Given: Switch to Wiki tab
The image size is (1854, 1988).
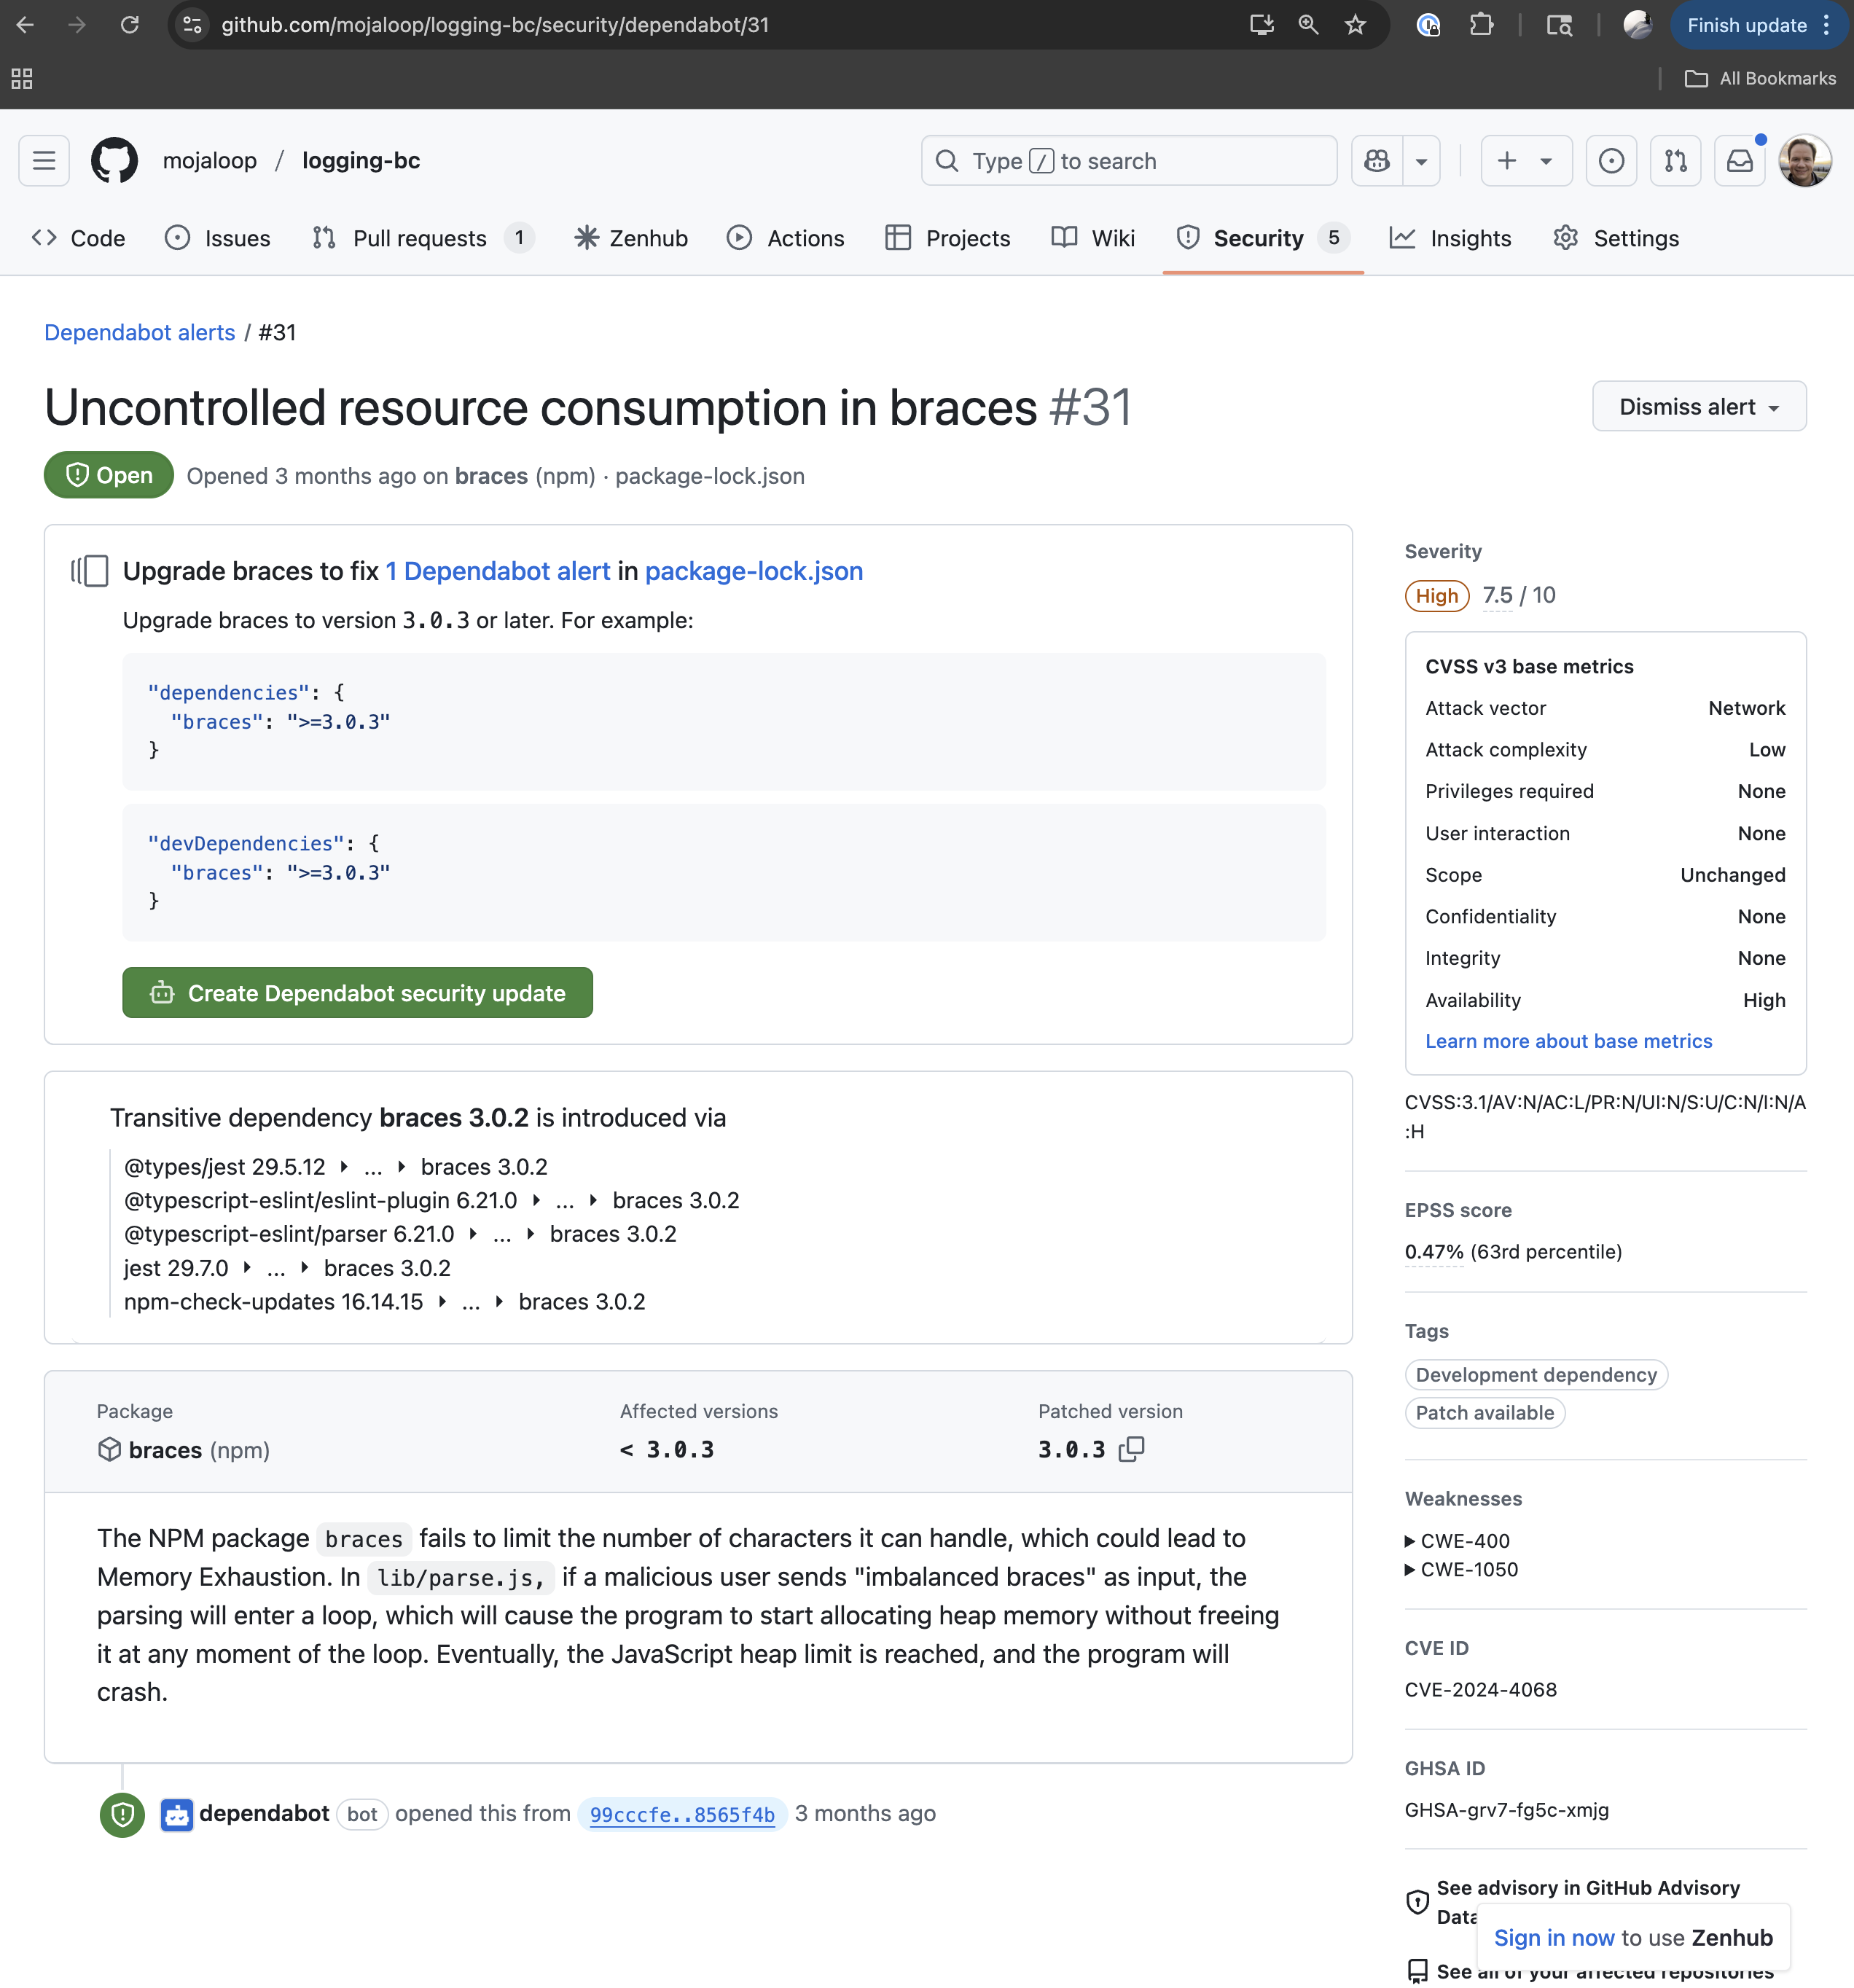Looking at the screenshot, I should click(1093, 238).
